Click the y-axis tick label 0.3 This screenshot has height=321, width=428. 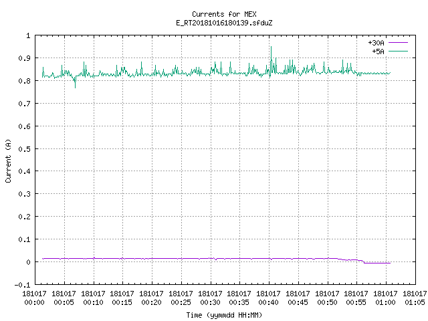tap(24, 194)
